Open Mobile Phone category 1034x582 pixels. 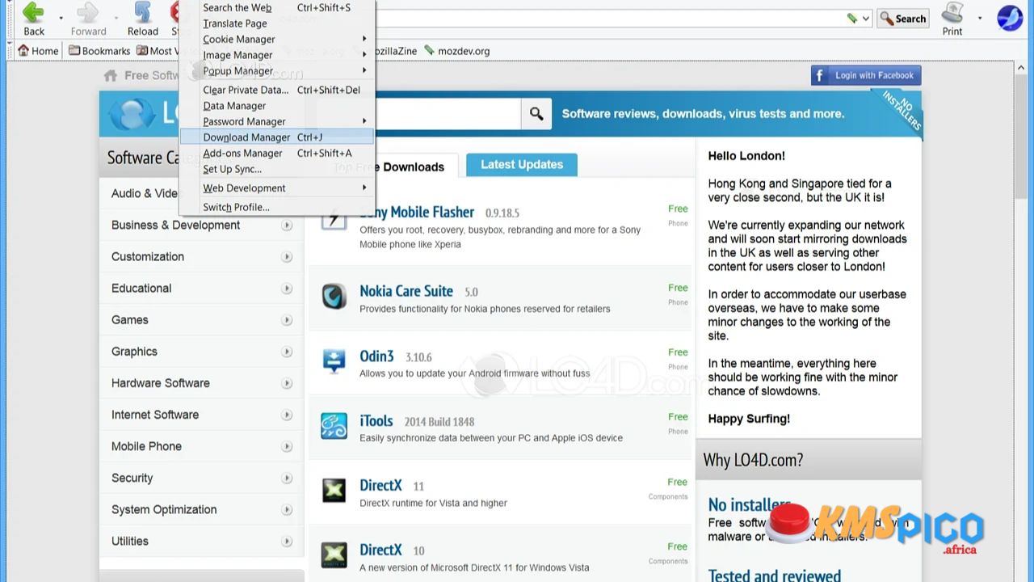click(x=146, y=445)
